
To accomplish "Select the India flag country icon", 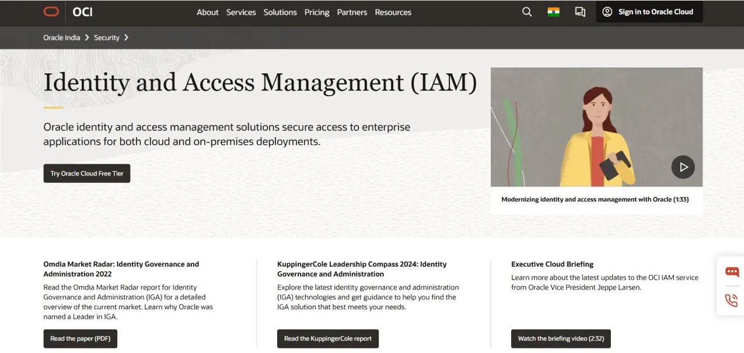I will (553, 12).
